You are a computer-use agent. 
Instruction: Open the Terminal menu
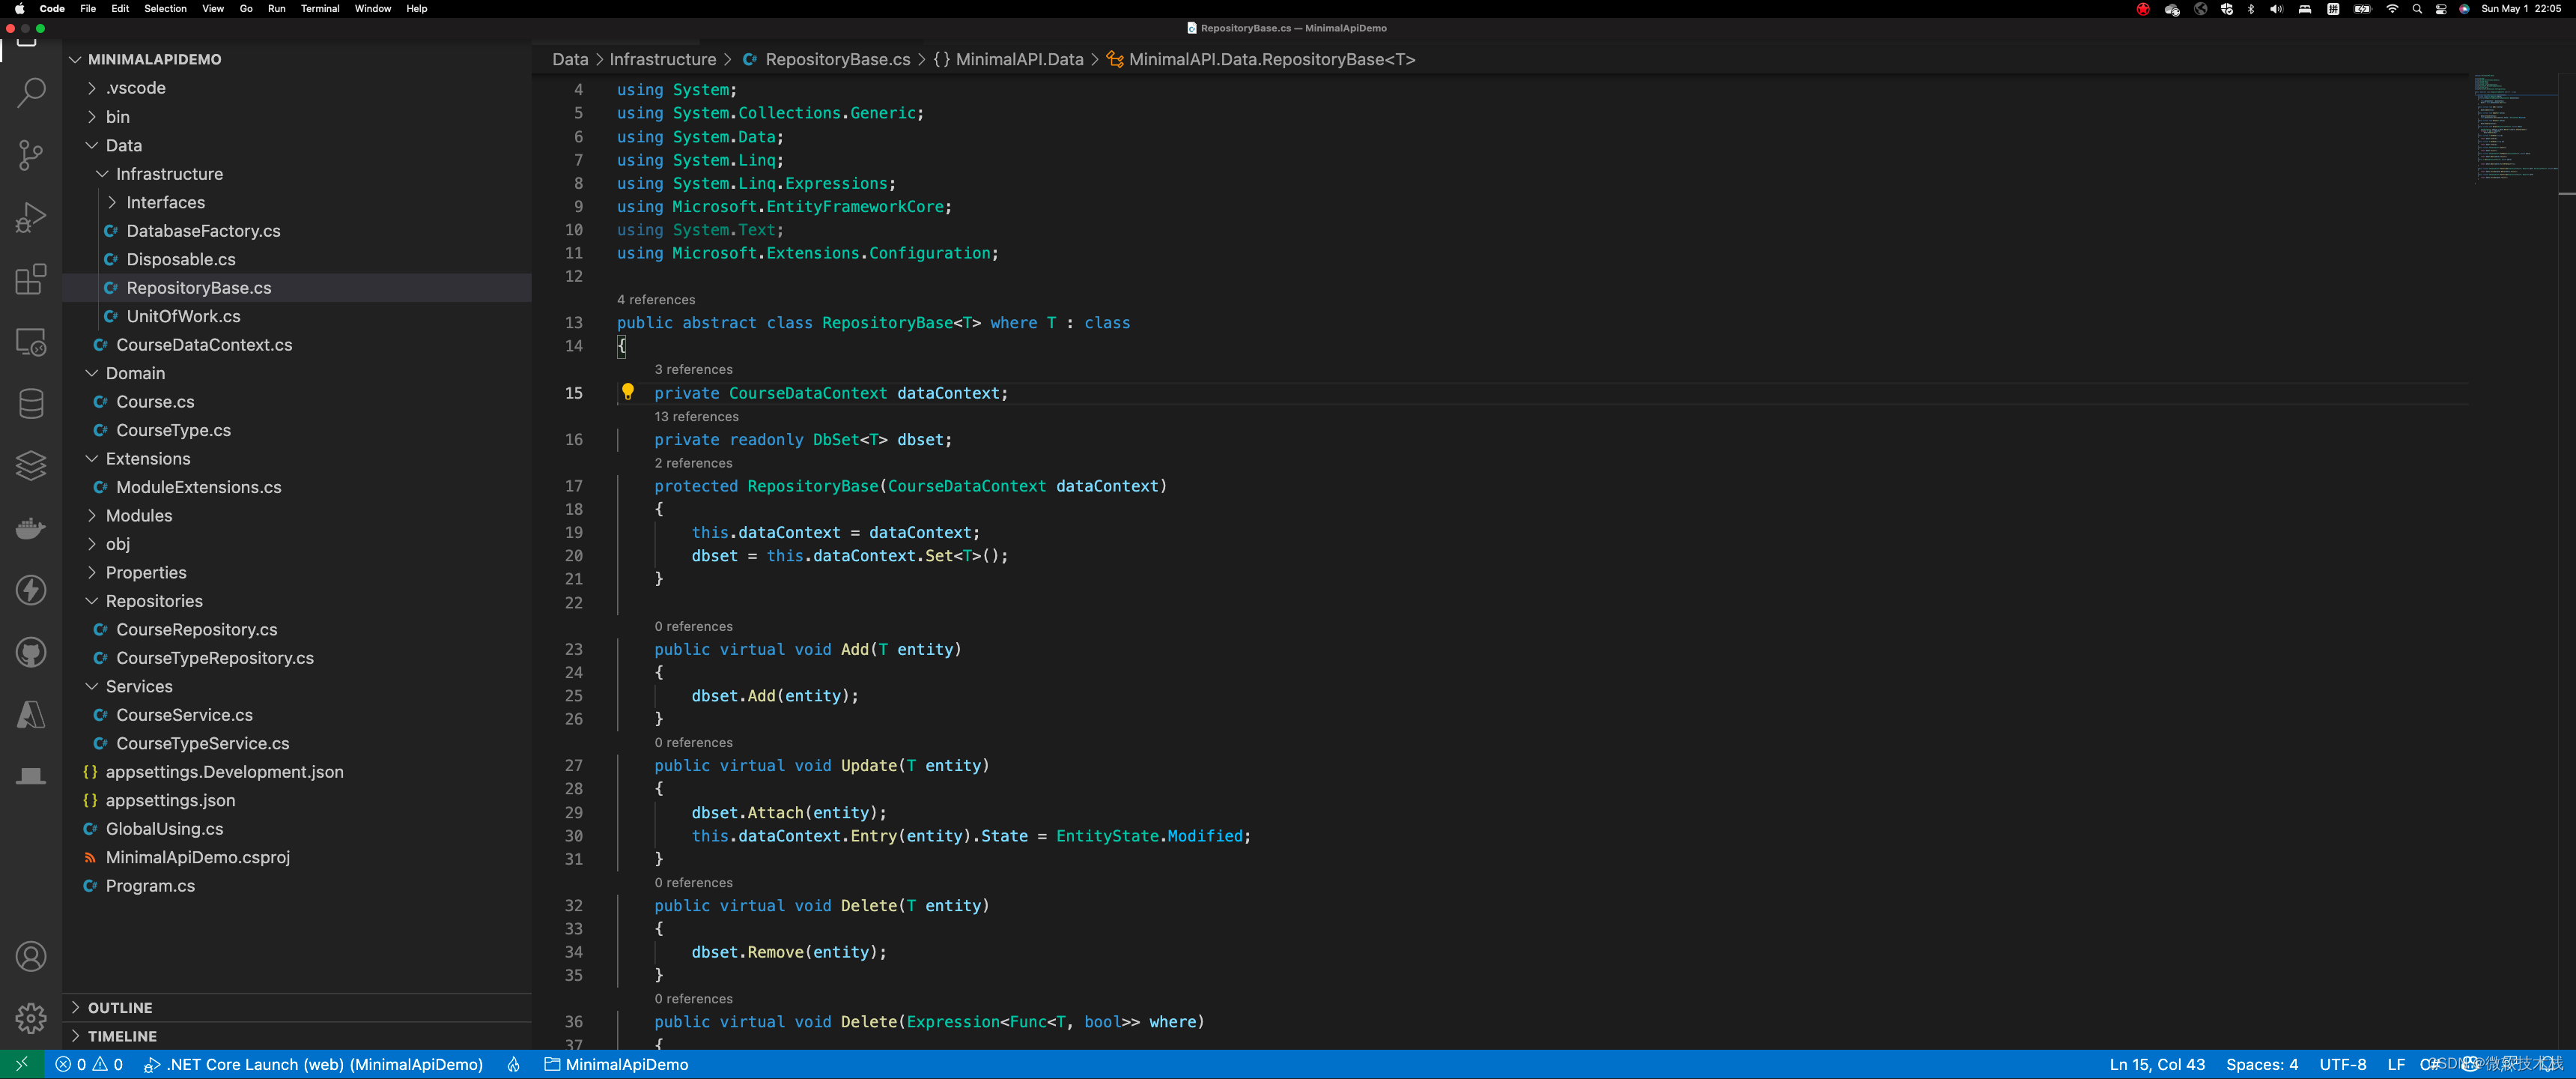(x=320, y=9)
